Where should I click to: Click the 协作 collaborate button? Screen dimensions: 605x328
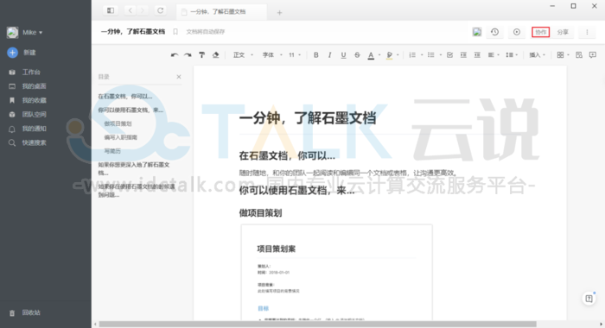[x=540, y=32]
